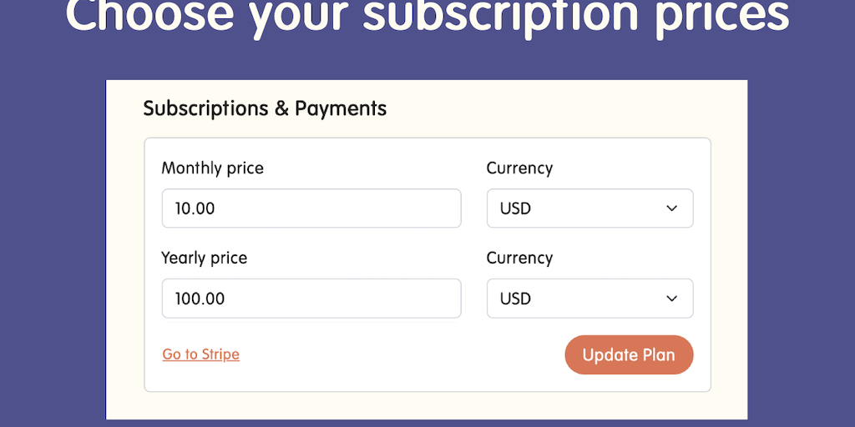The image size is (855, 427).
Task: Click the Currency label beside Yearly price
Action: 519,259
